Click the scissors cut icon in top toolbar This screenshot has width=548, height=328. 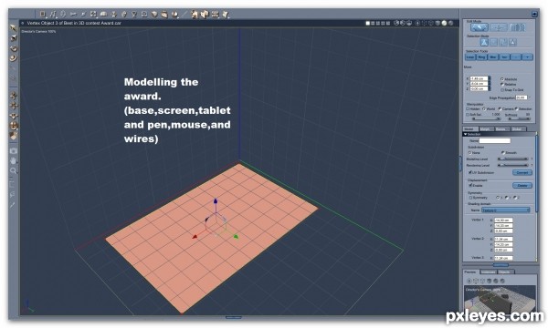[x=73, y=15]
